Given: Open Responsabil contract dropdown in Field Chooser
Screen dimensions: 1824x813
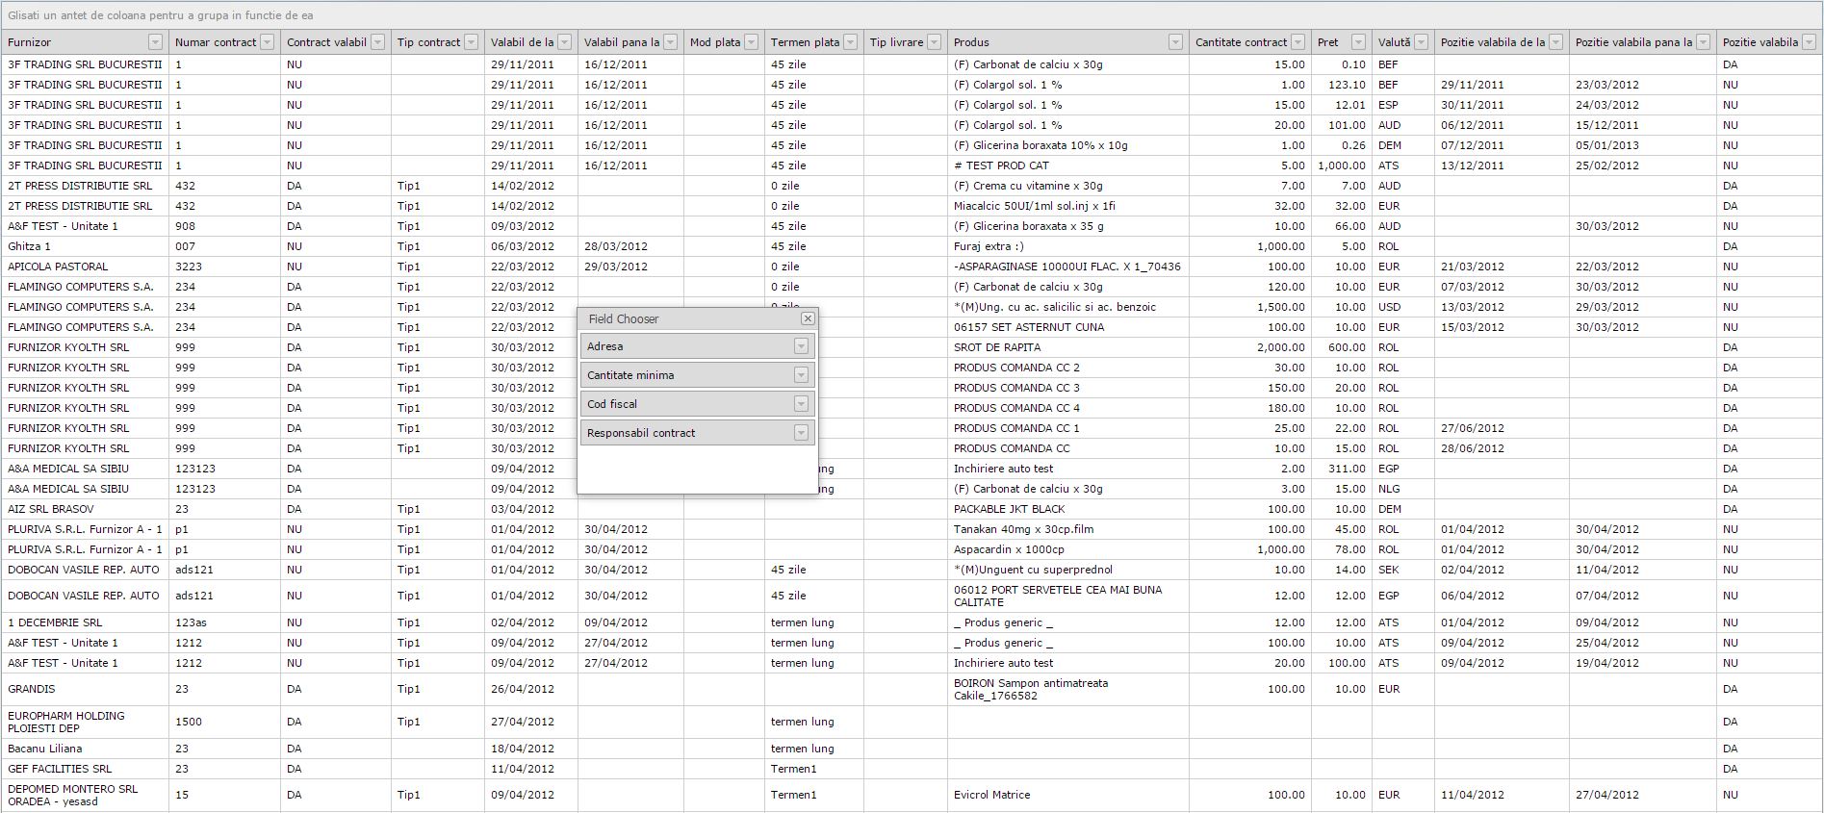Looking at the screenshot, I should tap(801, 433).
